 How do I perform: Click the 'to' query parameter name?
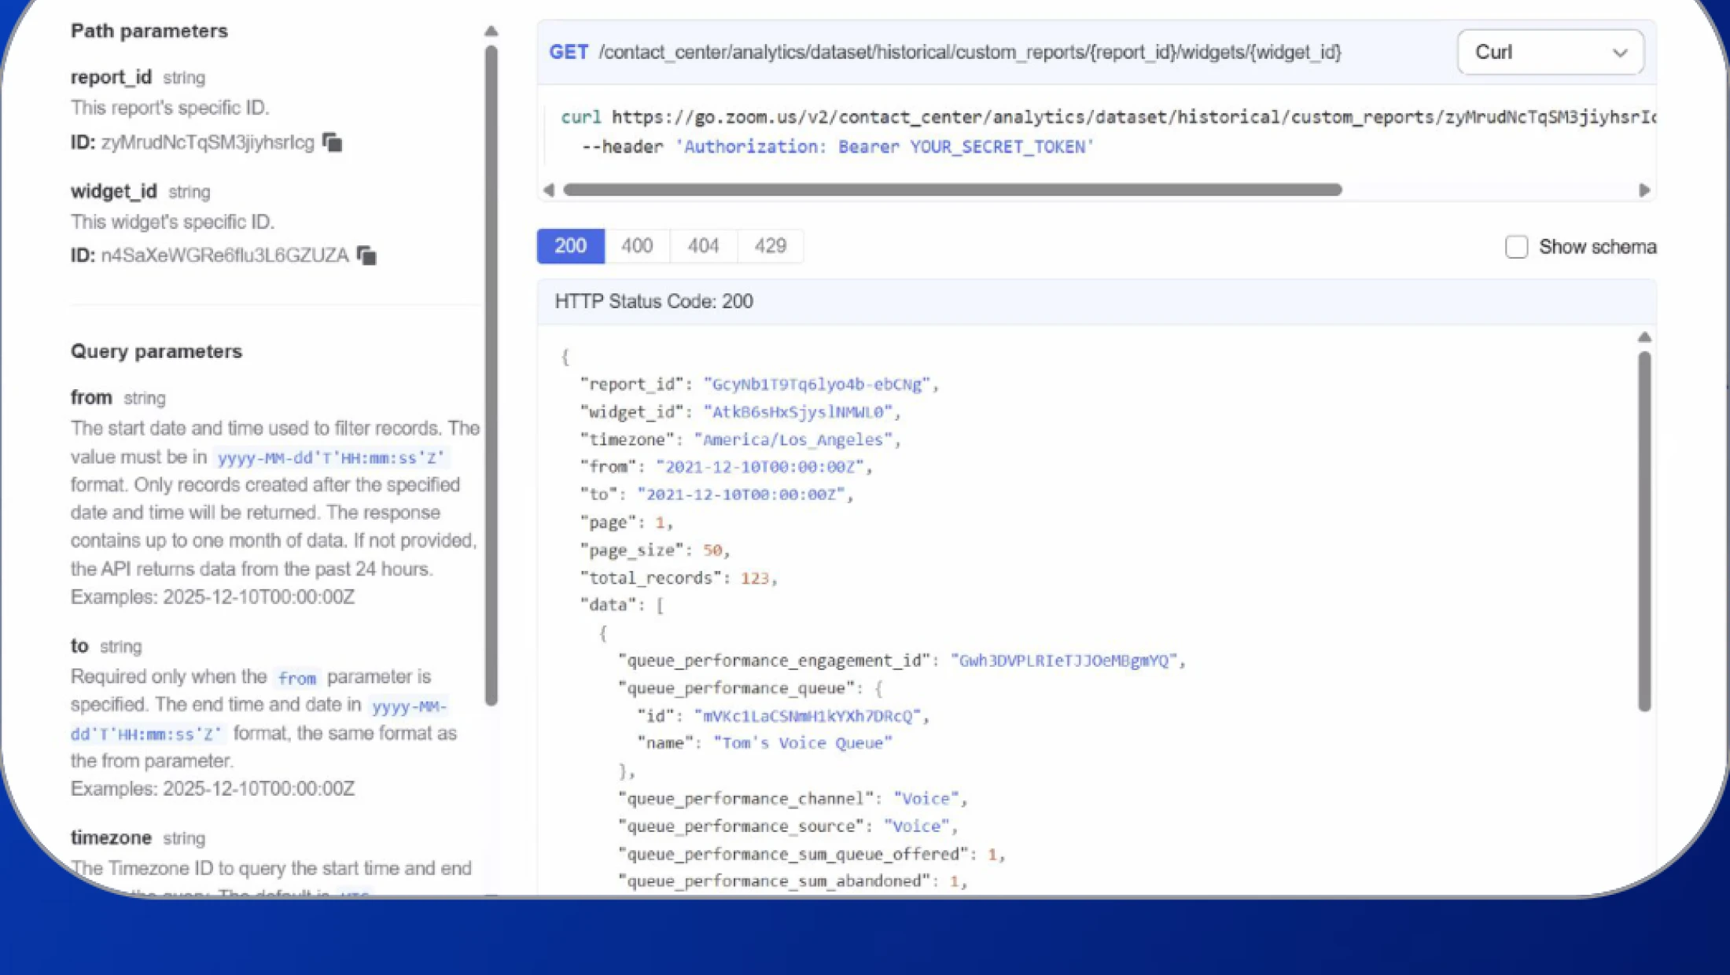point(79,646)
